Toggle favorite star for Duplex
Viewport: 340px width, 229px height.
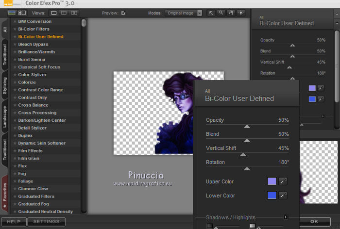pos(15,136)
